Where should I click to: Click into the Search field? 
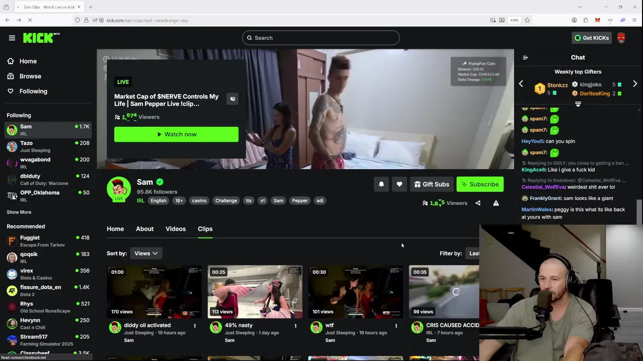[x=321, y=38]
